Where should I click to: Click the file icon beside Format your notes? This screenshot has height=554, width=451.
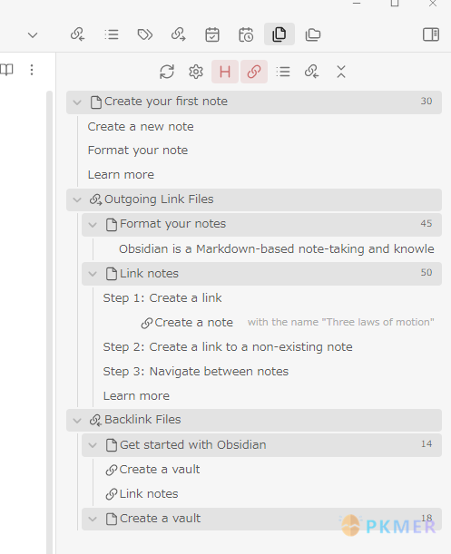(x=112, y=224)
